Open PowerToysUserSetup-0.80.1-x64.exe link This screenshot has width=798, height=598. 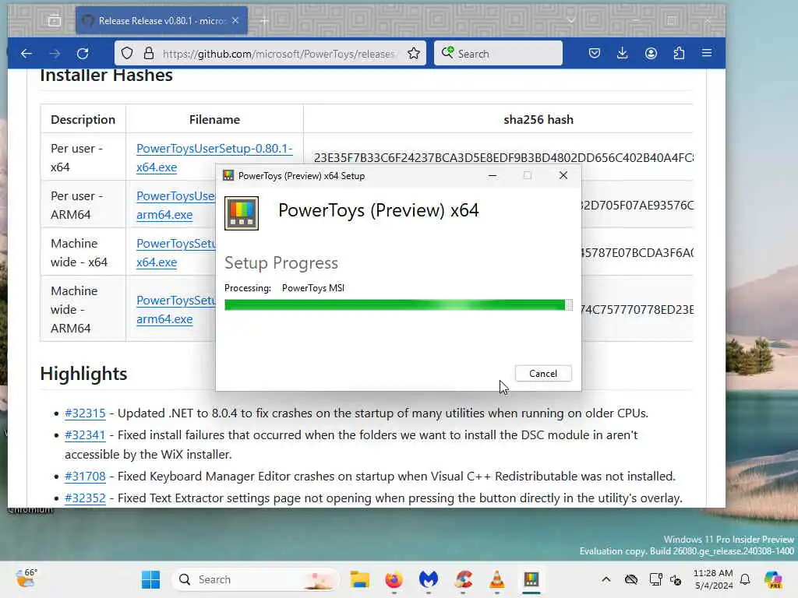tap(214, 157)
